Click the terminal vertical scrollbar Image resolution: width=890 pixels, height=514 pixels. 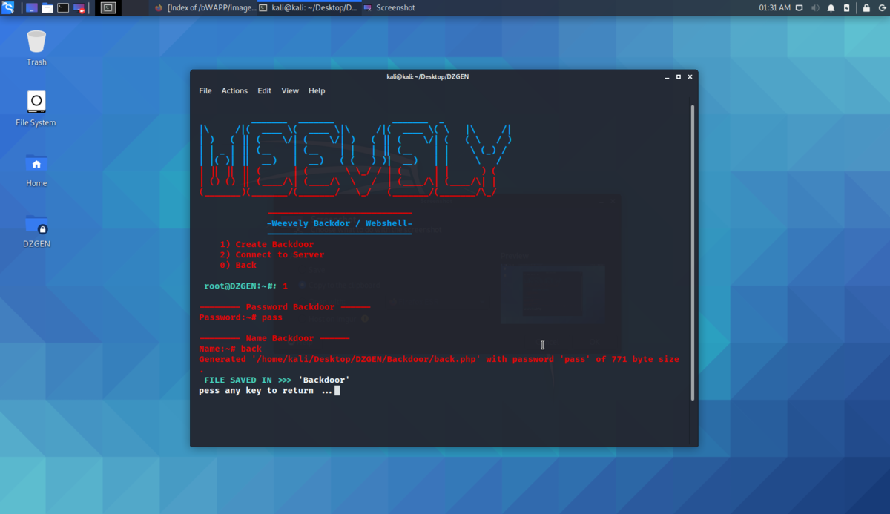point(693,252)
